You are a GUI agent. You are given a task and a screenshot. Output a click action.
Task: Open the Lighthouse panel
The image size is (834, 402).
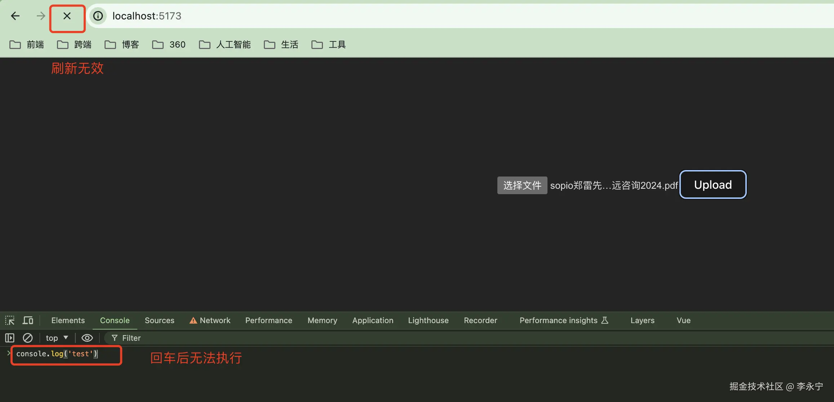point(428,320)
